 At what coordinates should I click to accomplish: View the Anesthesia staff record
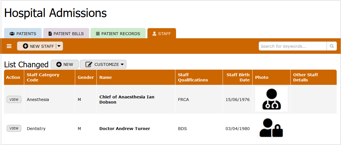[14, 100]
